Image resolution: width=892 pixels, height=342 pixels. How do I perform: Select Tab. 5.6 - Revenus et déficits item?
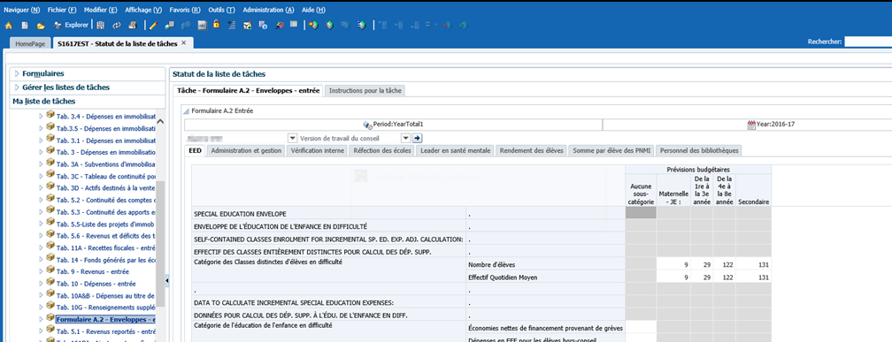pos(105,236)
